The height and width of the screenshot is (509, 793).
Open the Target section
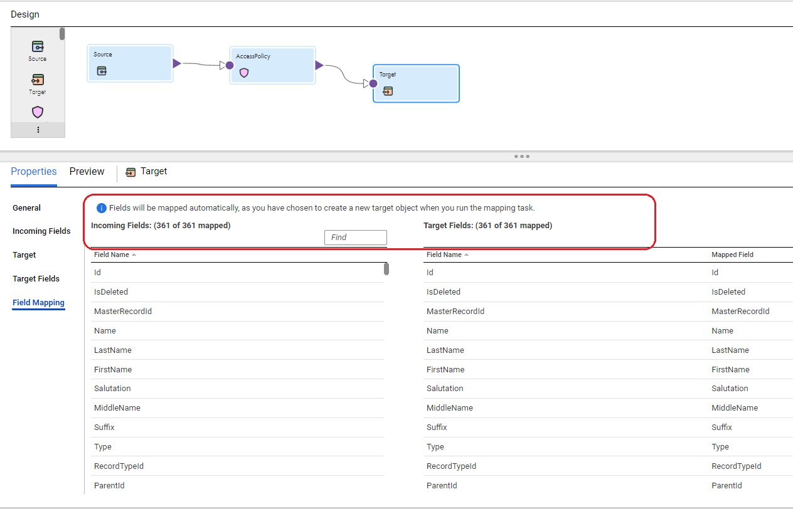pos(24,255)
